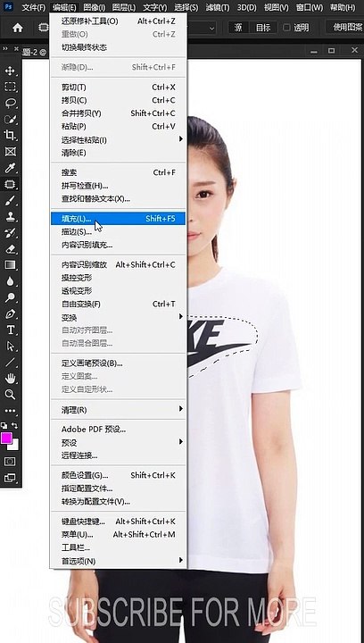
Task: Reset default foreground and background colors
Action: [4, 425]
